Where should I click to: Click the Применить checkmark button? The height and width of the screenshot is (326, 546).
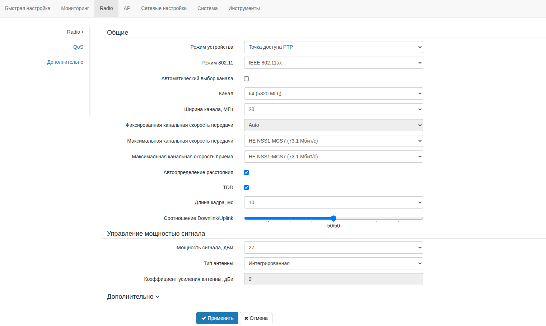(x=217, y=318)
